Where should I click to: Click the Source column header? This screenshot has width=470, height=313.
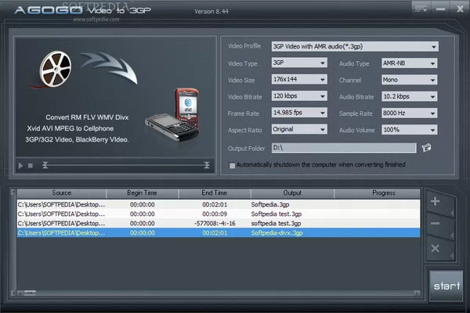click(61, 192)
